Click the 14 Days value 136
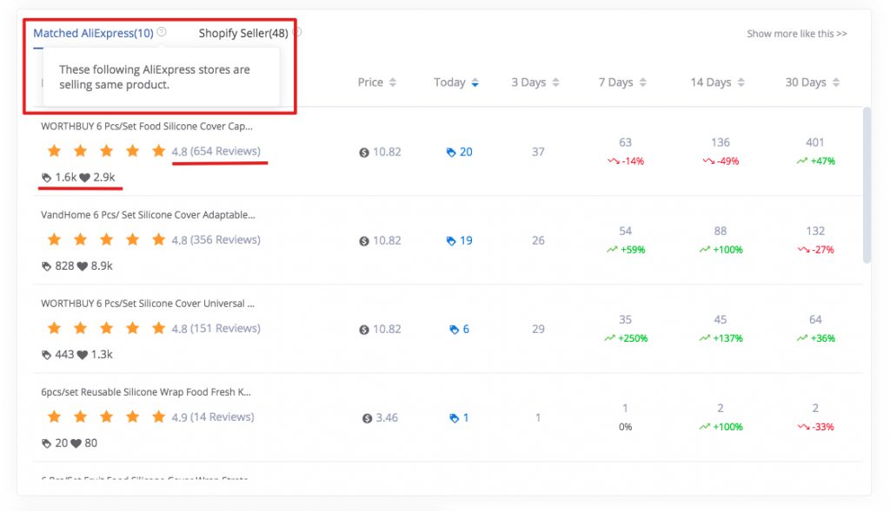 (x=721, y=142)
